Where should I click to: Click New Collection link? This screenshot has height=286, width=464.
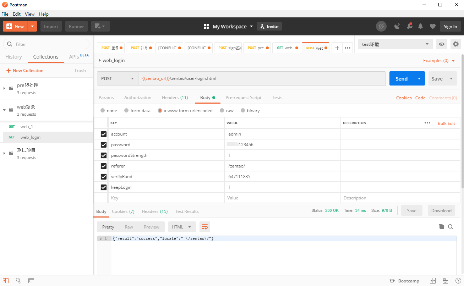click(25, 70)
